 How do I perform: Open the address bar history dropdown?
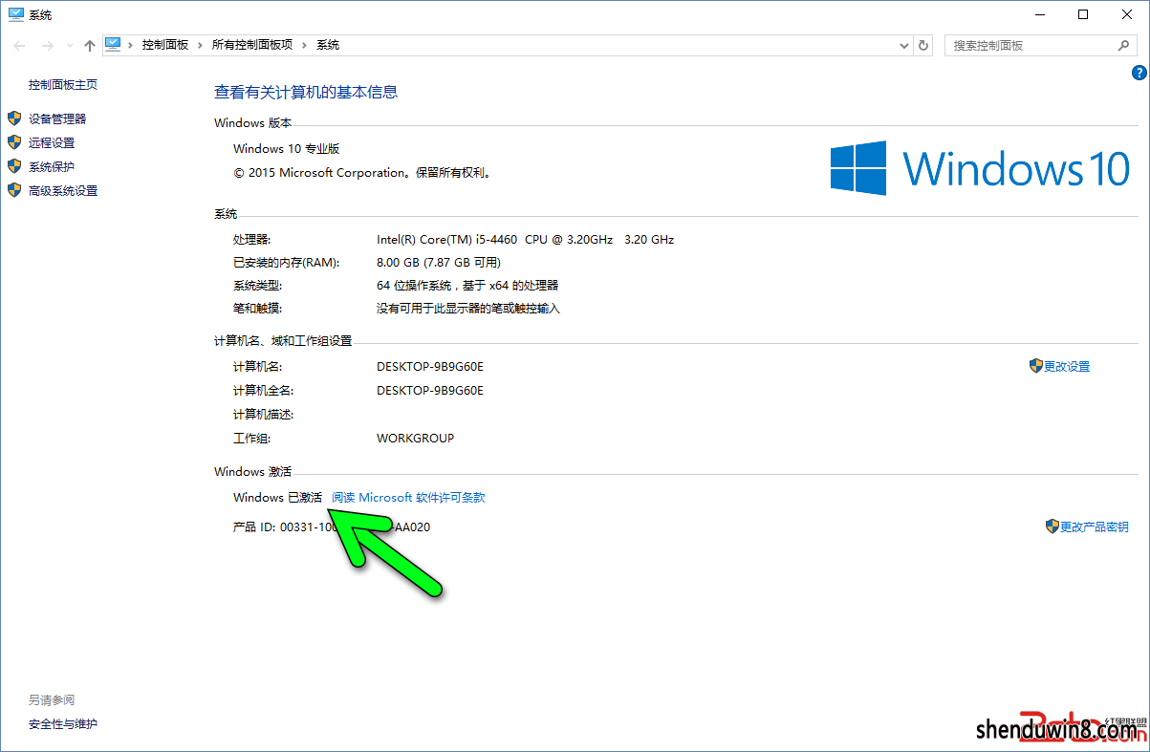(904, 45)
